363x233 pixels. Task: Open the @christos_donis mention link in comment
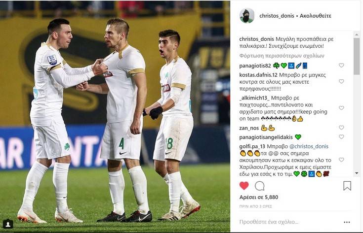[x=309, y=146]
